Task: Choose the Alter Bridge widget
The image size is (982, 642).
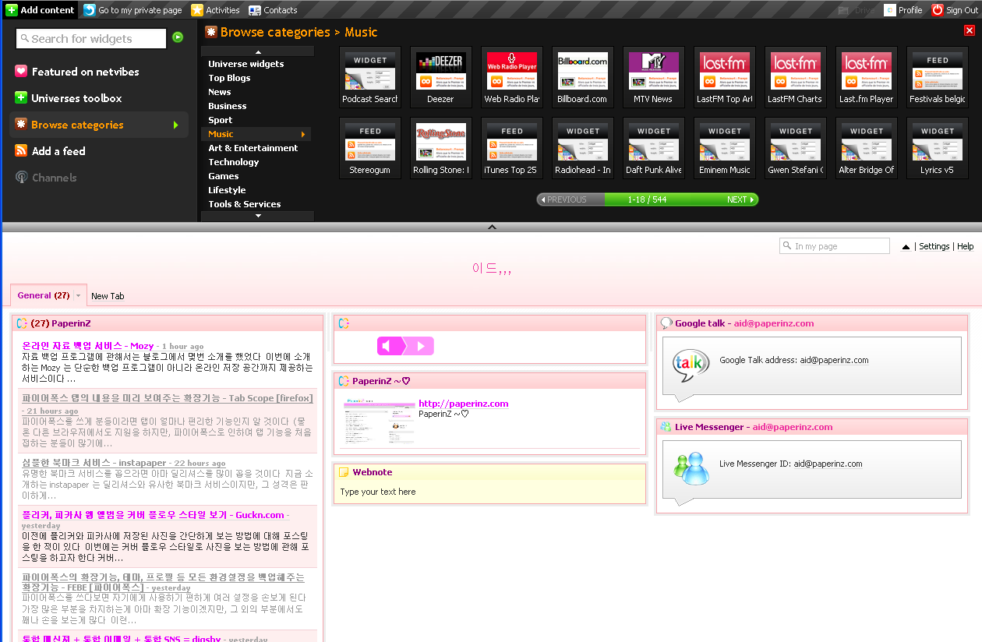Action: click(x=866, y=148)
